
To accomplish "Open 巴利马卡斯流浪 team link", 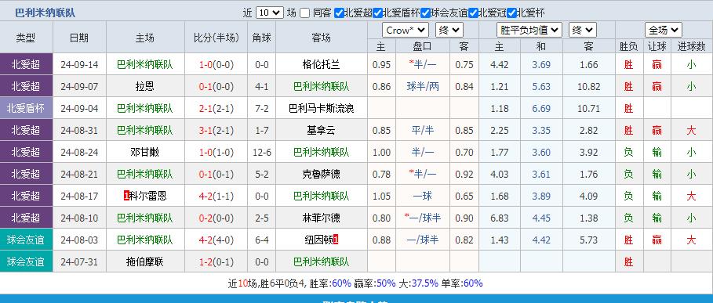I will point(321,108).
